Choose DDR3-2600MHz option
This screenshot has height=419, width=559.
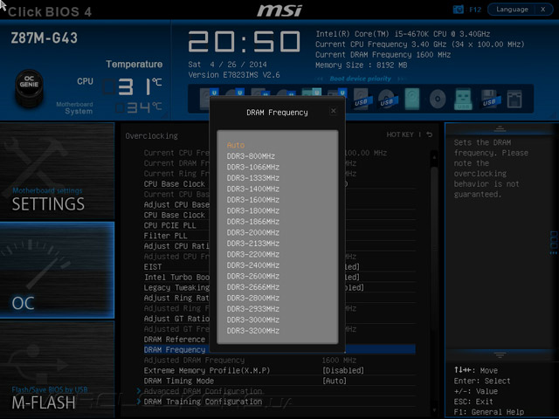pos(252,276)
